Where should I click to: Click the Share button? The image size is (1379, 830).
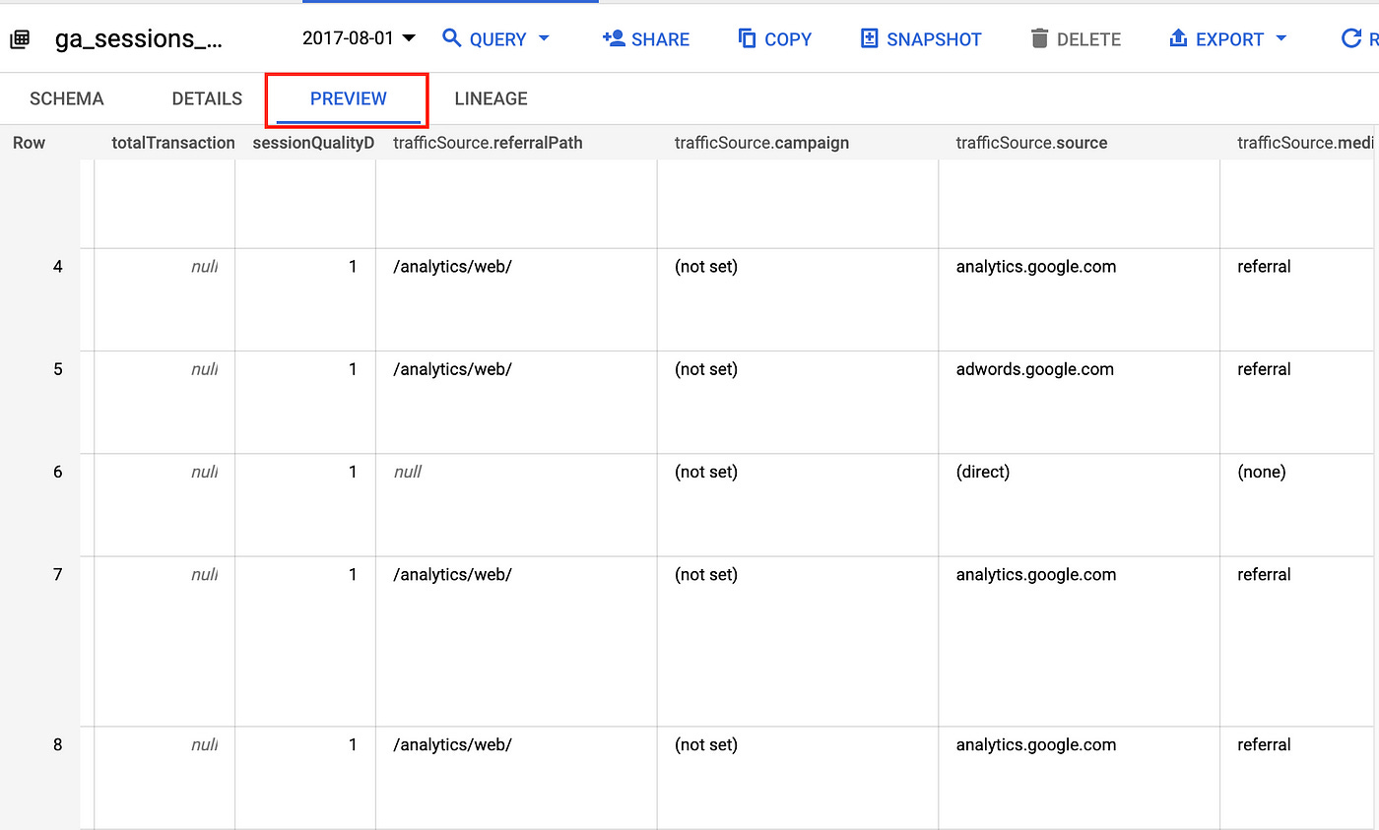click(660, 38)
